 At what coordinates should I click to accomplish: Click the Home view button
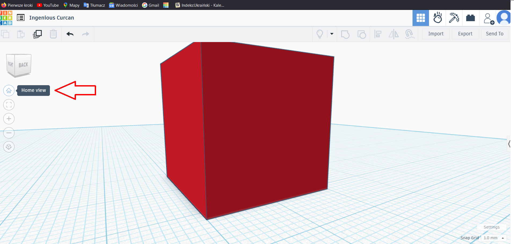9,91
